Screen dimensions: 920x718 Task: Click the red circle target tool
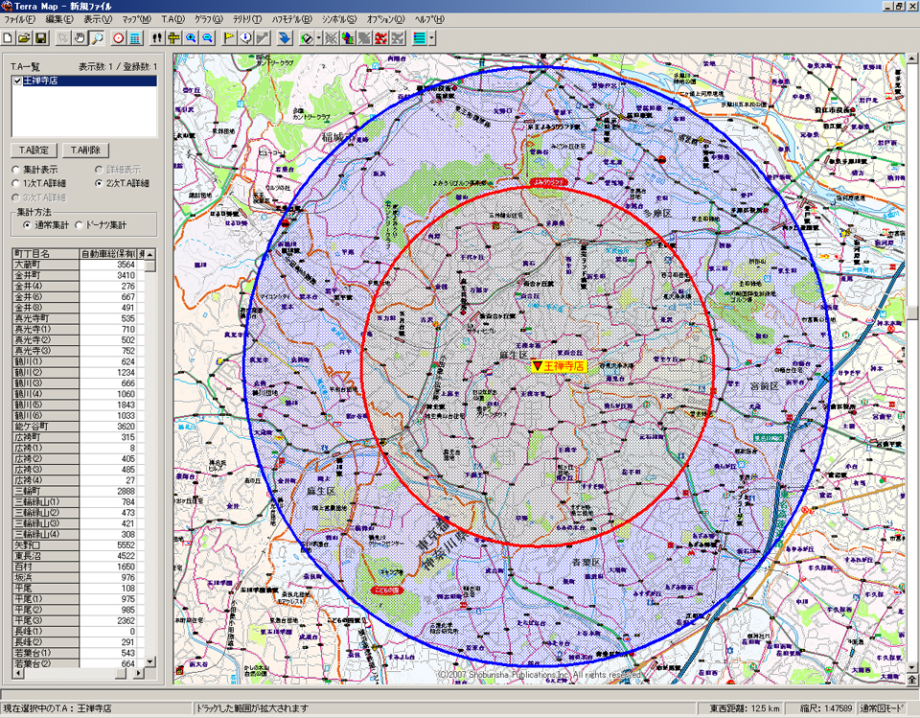pos(119,38)
